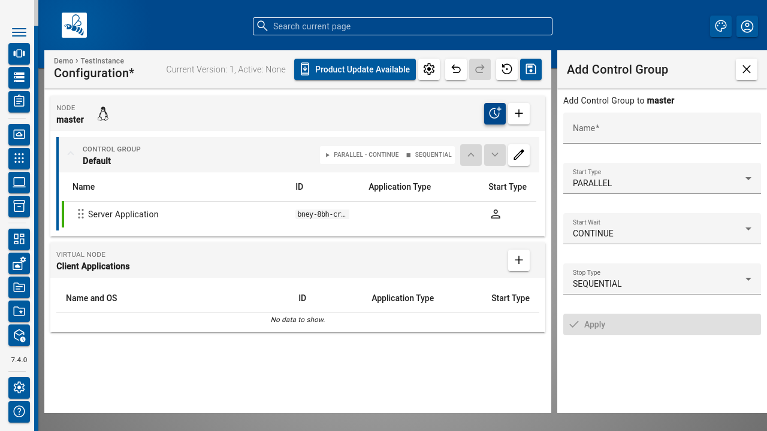Click Product Update Available button
This screenshot has width=767, height=431.
coord(355,69)
